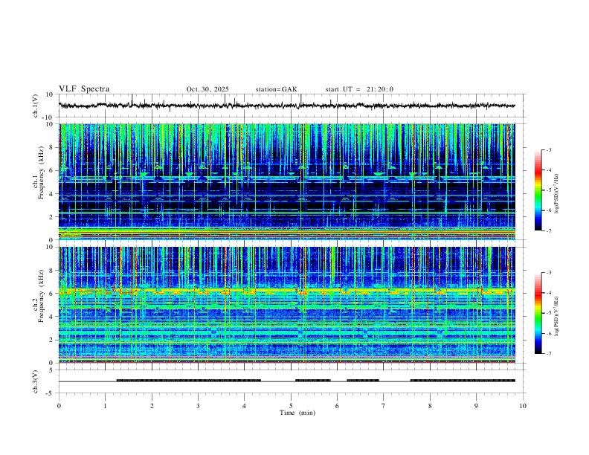This screenshot has width=589, height=455.
Task: Click the ch.1 voltage waveform trace
Action: click(x=287, y=106)
